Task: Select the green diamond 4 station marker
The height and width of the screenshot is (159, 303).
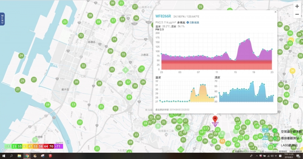Action: (x=125, y=70)
